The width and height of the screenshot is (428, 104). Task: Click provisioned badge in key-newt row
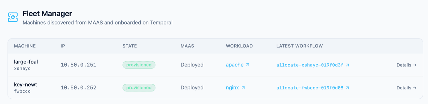(139, 88)
